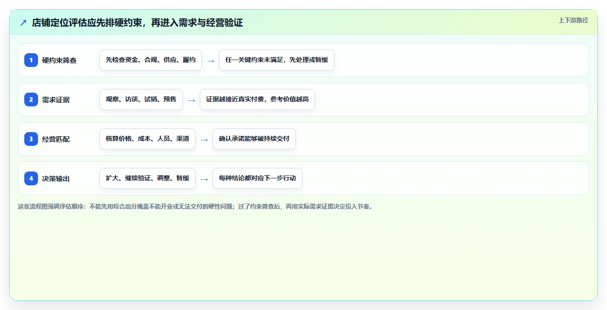Select the 每种结论都对应下一步行动 box
Screen dimensions: 607x310
[257, 178]
